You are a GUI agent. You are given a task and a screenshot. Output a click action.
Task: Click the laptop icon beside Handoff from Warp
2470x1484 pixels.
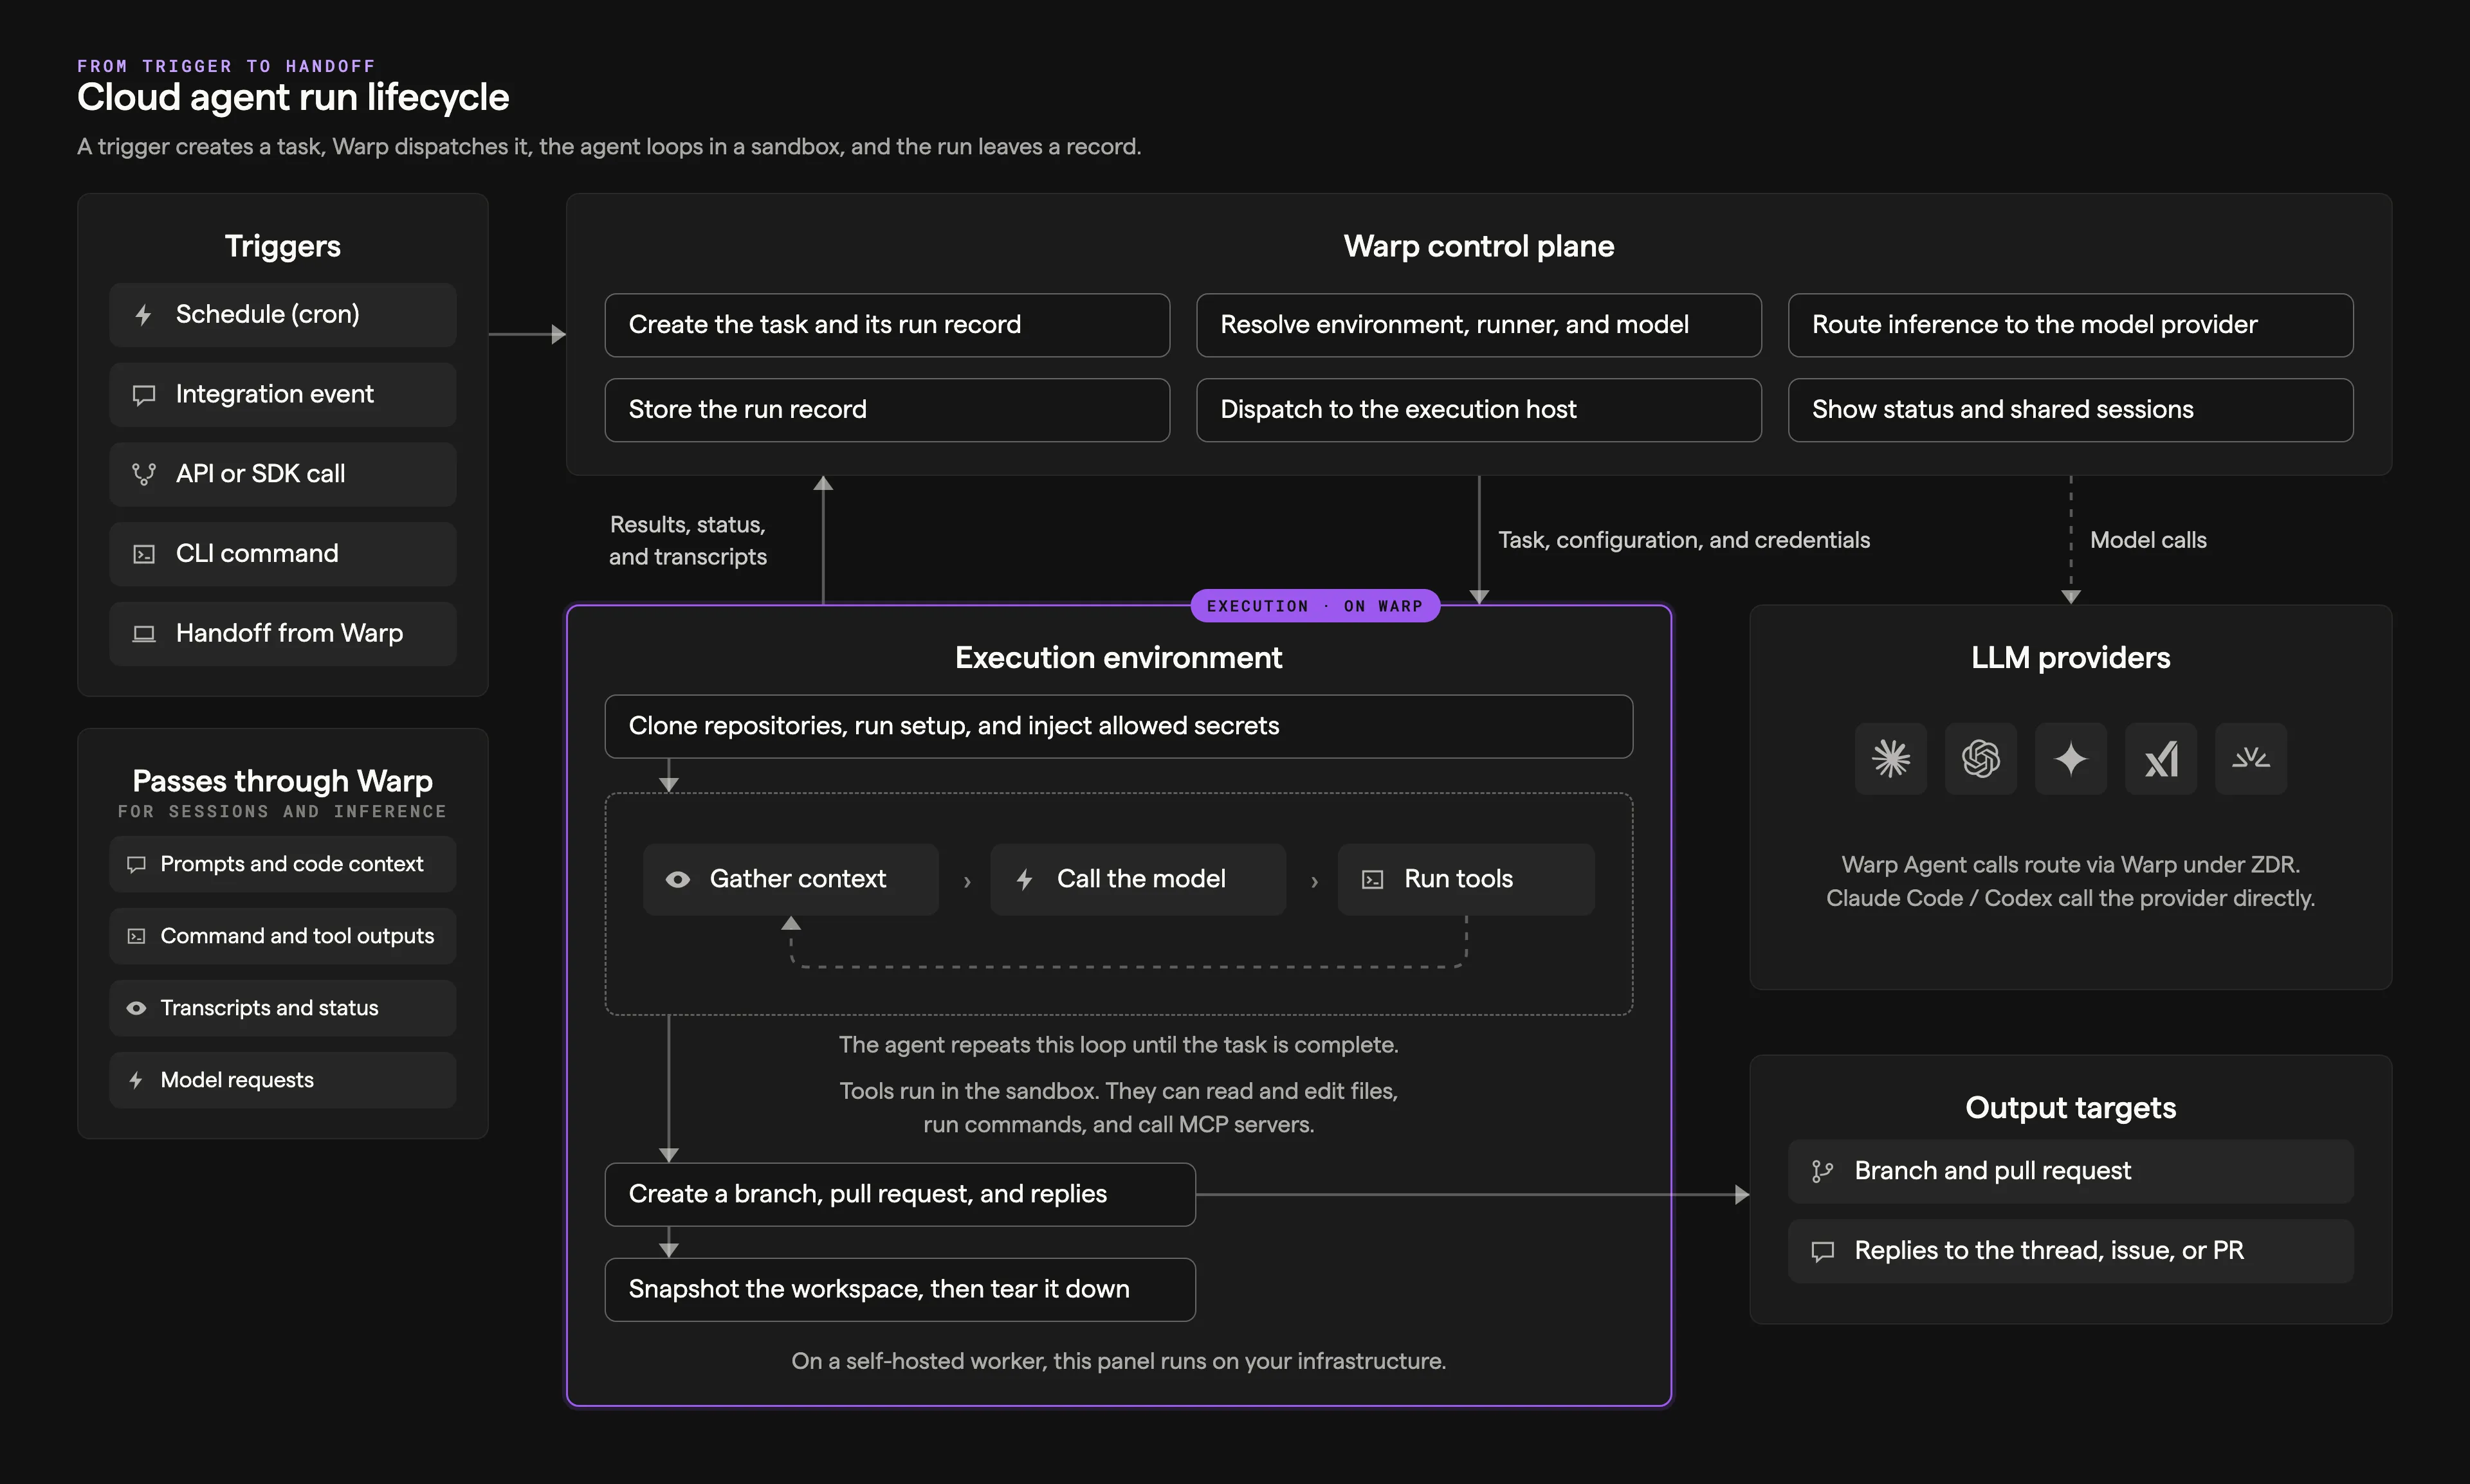tap(144, 634)
